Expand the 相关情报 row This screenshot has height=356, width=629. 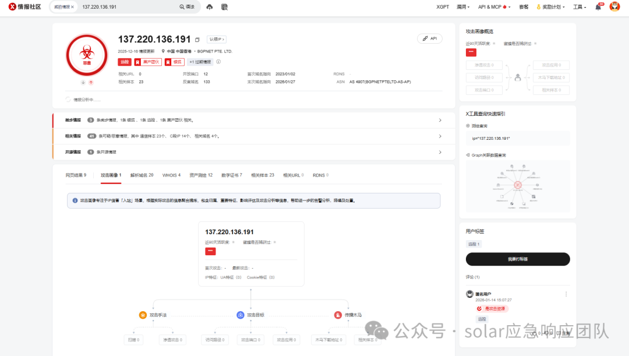[x=254, y=136]
